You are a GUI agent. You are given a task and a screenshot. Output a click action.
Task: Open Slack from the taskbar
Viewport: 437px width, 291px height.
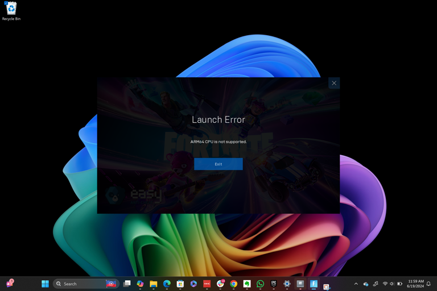(220, 284)
